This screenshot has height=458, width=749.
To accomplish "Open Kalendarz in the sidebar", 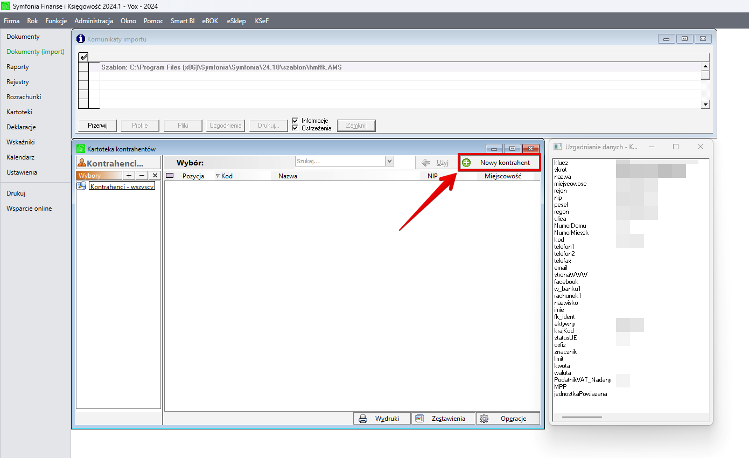I will (x=20, y=157).
